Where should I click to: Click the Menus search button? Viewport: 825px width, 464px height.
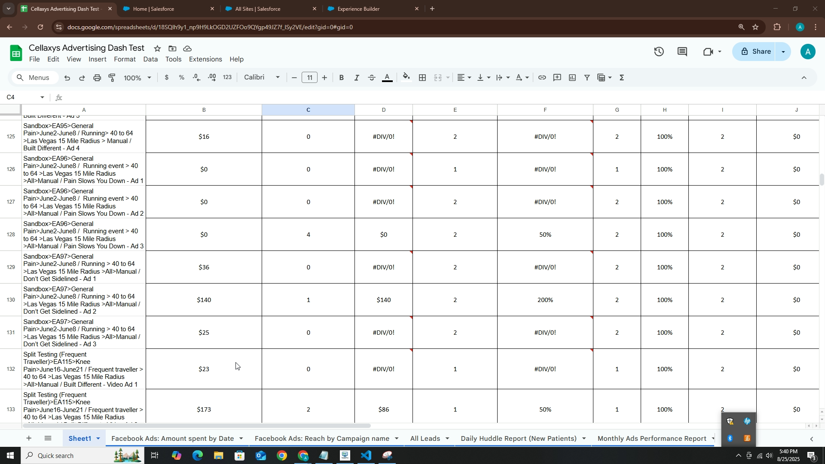37,78
